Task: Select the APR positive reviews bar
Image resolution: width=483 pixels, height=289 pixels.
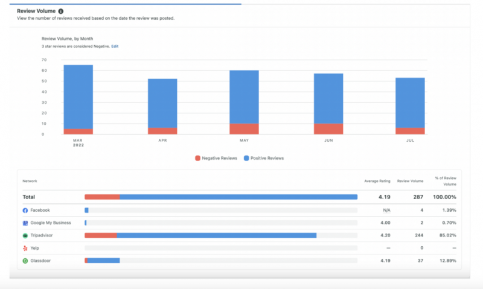Action: (162, 103)
